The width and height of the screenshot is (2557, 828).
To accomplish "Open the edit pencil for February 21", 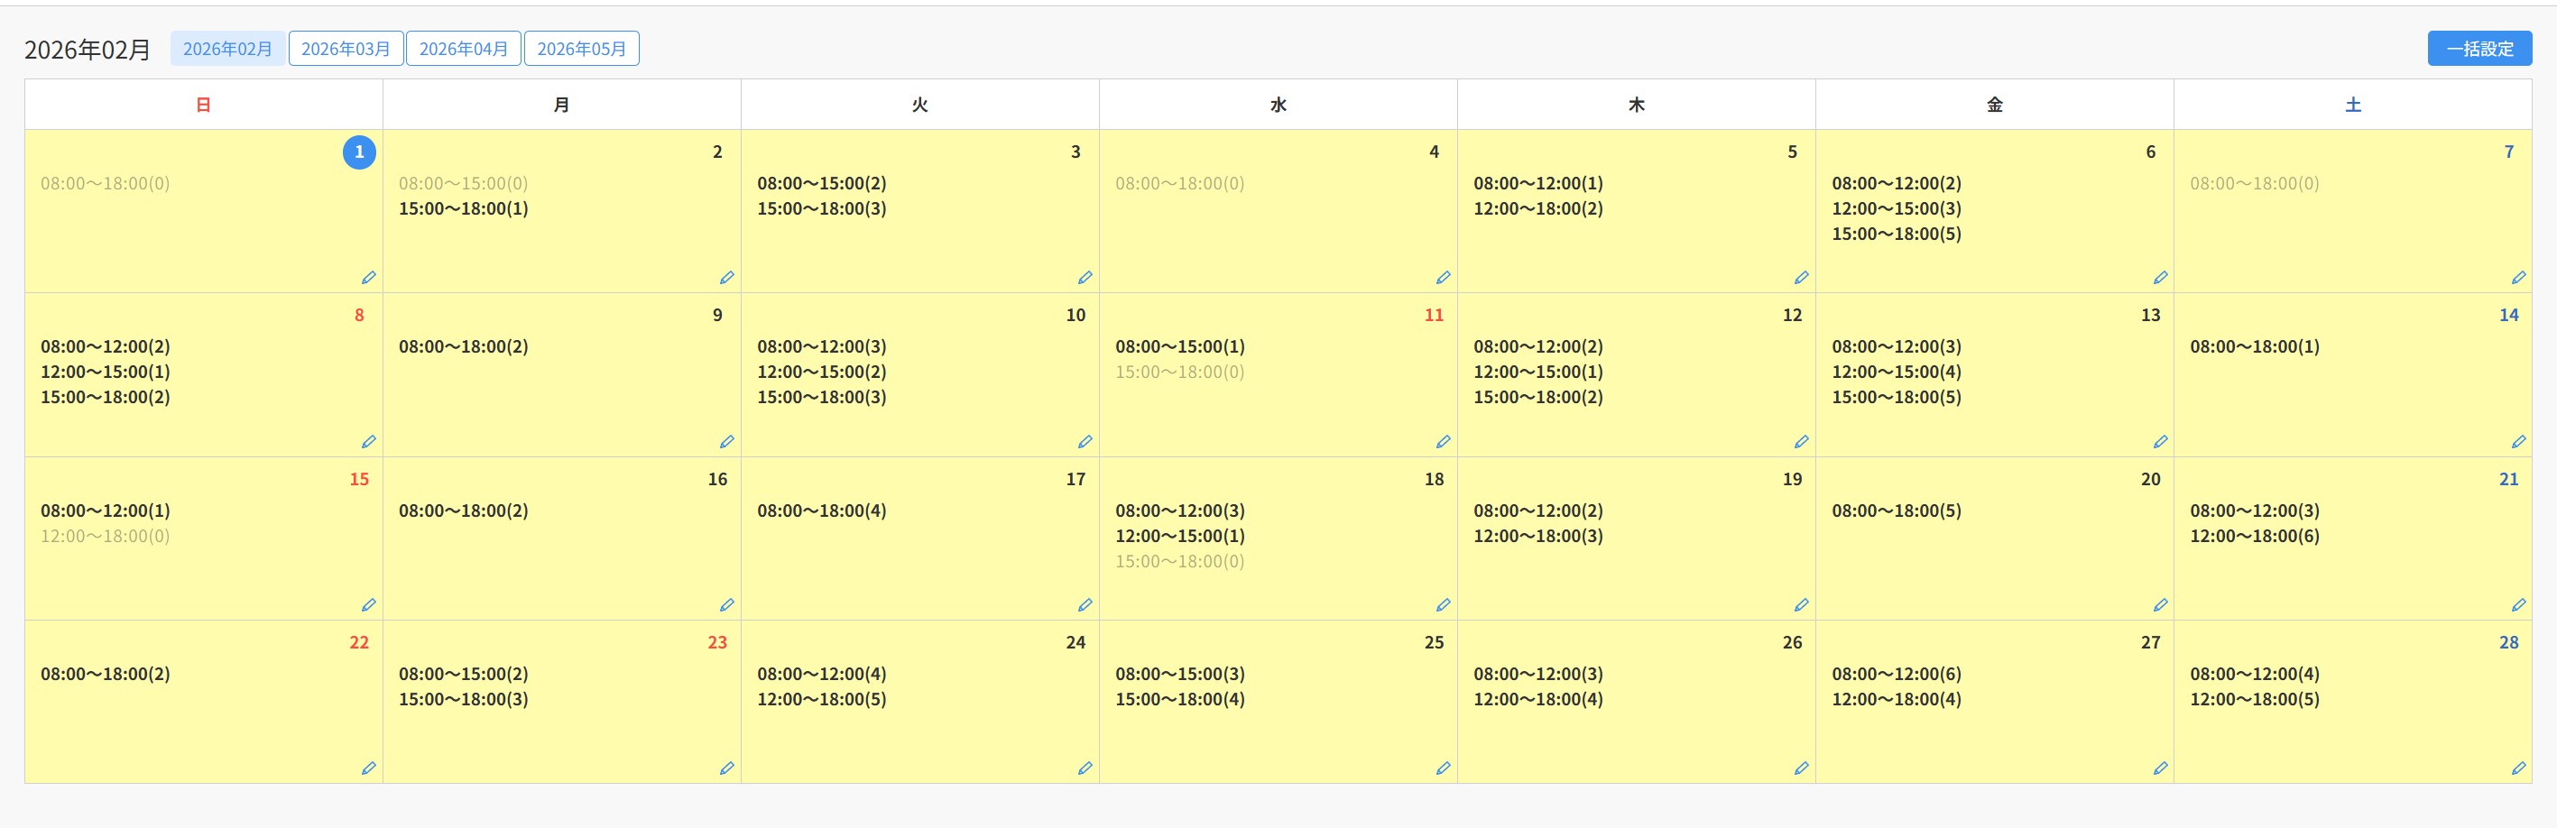I will click(x=2518, y=605).
